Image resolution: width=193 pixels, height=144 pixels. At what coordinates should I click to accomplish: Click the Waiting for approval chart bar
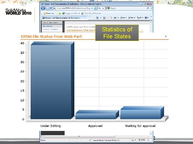142,113
